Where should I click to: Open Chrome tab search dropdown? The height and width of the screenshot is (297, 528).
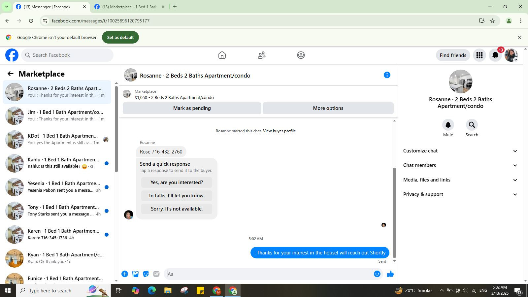click(x=6, y=7)
